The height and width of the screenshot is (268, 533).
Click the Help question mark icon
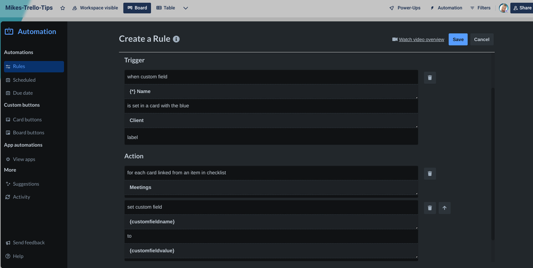[8, 256]
